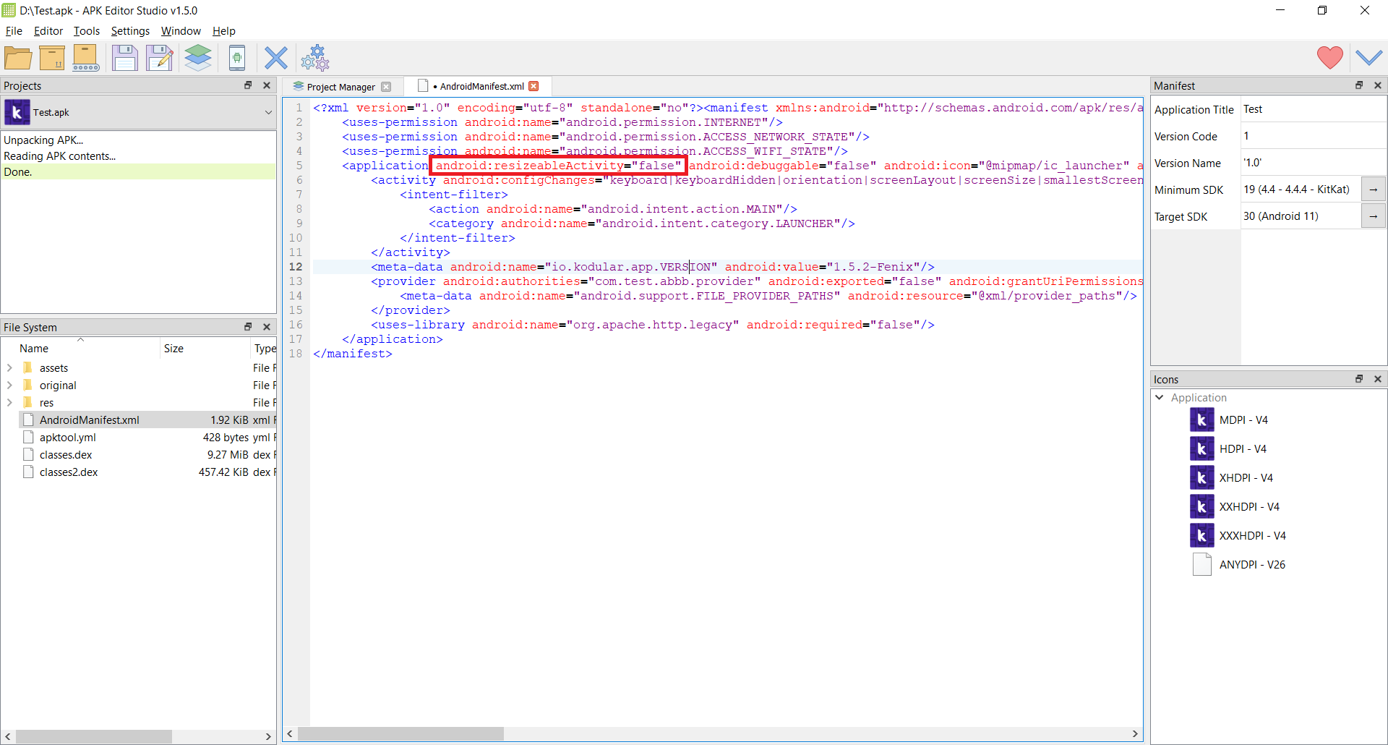Click the blue X close project icon
This screenshot has width=1388, height=745.
[x=275, y=58]
